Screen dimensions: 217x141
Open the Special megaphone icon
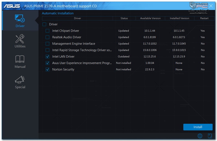point(20,79)
